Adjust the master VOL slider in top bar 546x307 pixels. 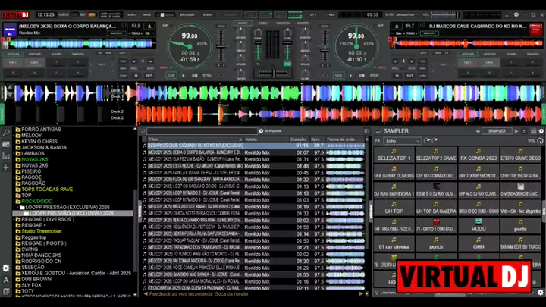[x=445, y=14]
